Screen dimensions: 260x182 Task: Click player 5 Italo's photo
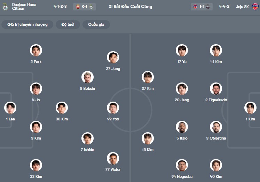click(x=182, y=127)
